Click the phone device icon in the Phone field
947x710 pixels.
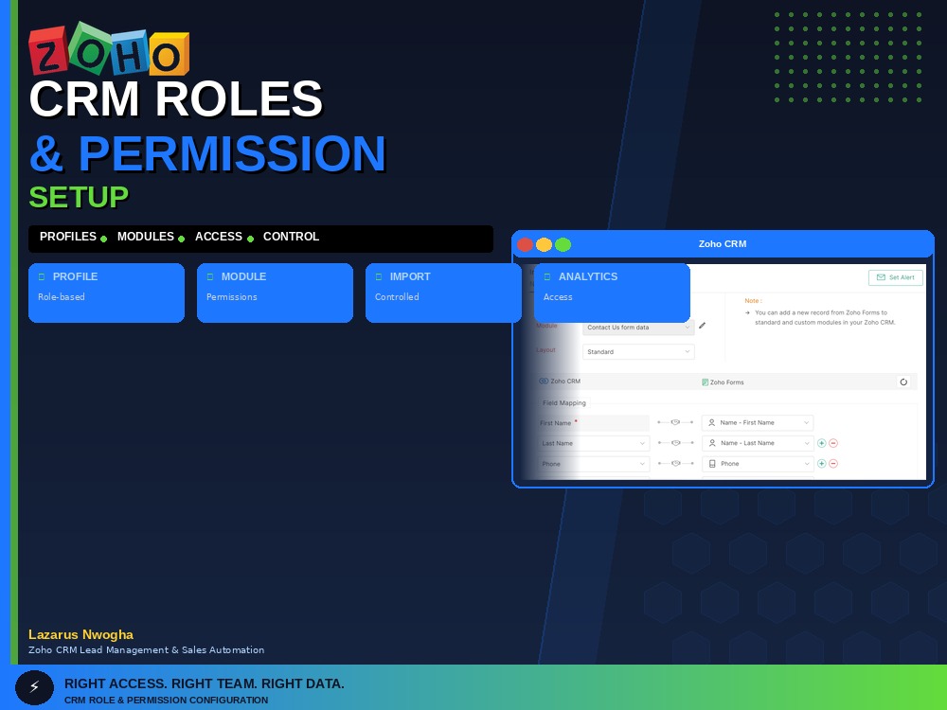tap(712, 464)
